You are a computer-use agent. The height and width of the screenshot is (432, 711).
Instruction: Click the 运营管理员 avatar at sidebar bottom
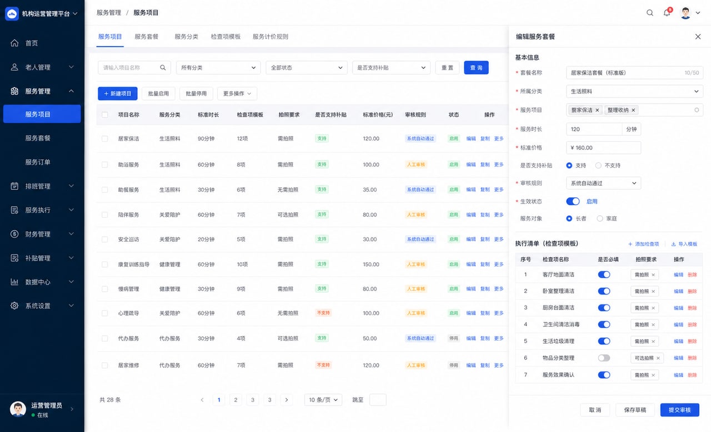coord(18,409)
